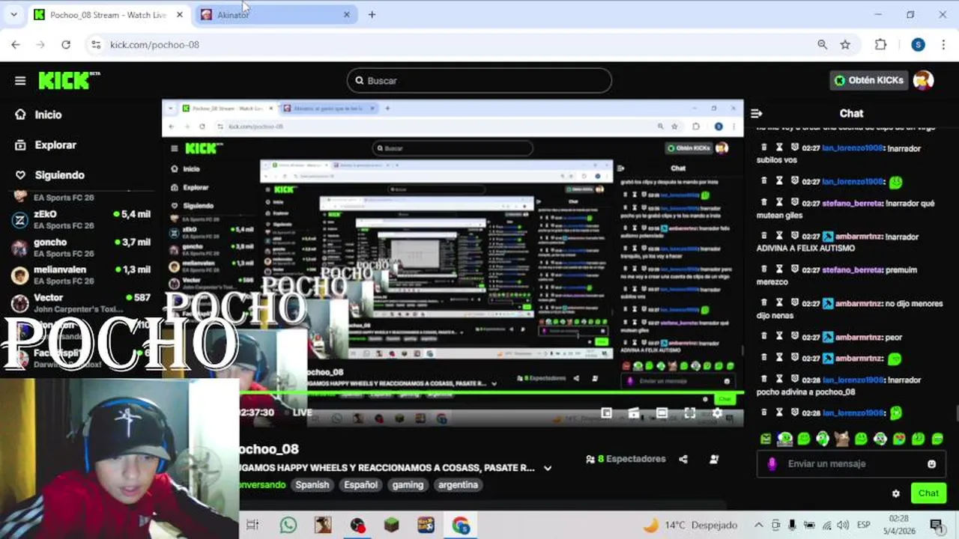Open WhatsApp from the taskbar
This screenshot has width=959, height=539.
click(288, 526)
